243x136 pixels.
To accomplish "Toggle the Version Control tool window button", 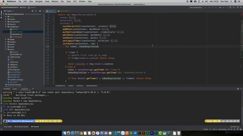I will (21, 127).
